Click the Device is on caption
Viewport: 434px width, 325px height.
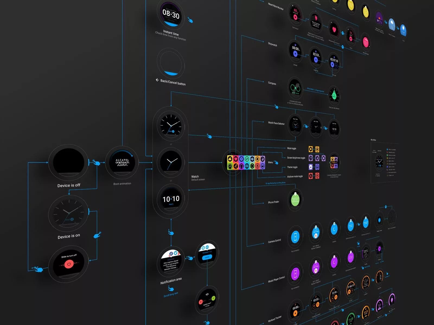pos(69,236)
